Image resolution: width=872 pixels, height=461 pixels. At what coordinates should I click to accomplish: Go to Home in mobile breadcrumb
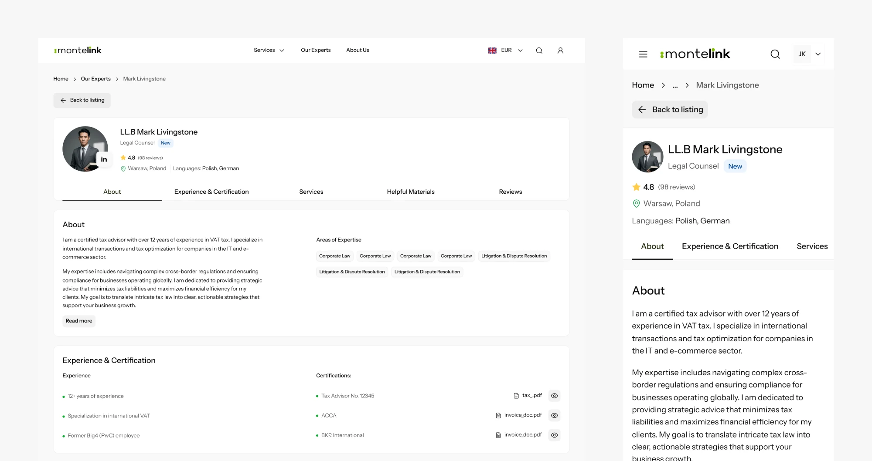coord(643,85)
